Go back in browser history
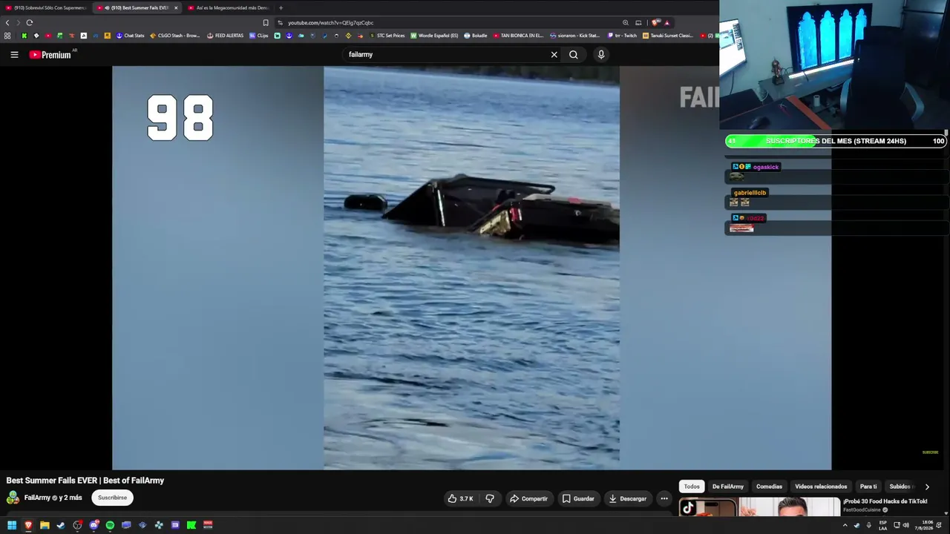The height and width of the screenshot is (534, 950). click(7, 22)
